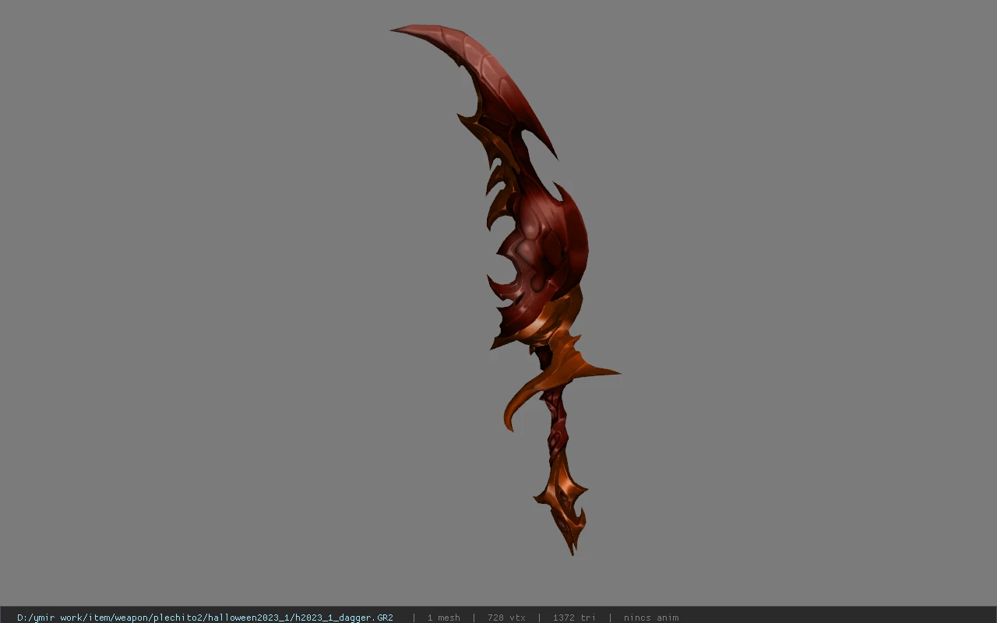Click the '1 mesh' status bar entry
Image resolution: width=997 pixels, height=623 pixels.
(443, 618)
